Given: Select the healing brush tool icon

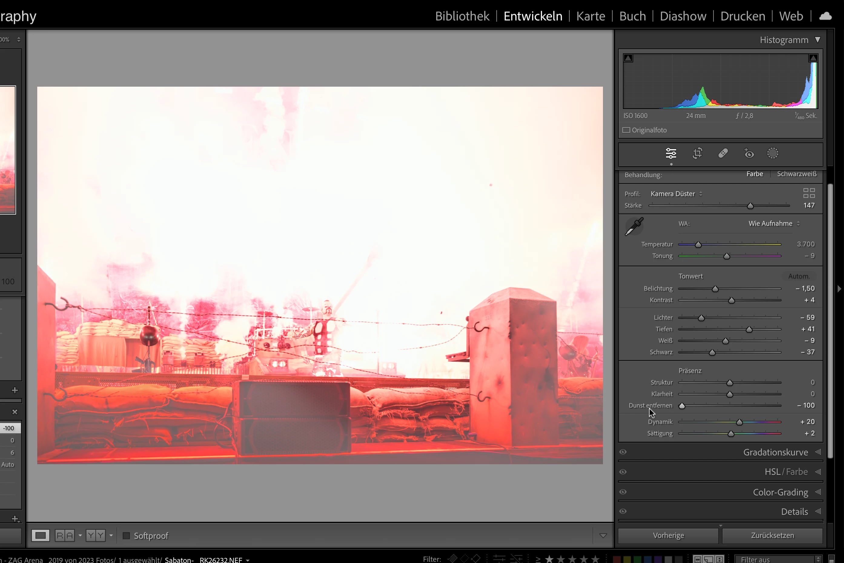Looking at the screenshot, I should pyautogui.click(x=723, y=154).
